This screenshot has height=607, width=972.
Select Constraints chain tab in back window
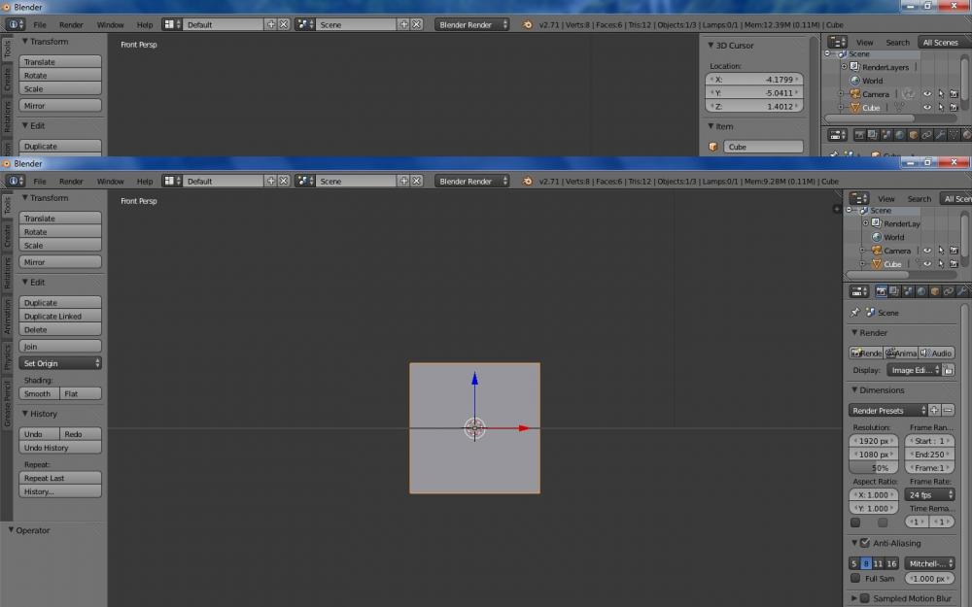tap(926, 135)
